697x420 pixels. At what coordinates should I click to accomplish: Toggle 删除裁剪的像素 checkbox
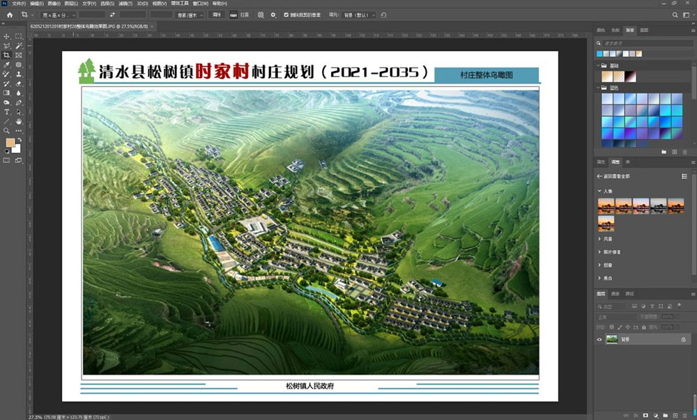[x=286, y=15]
